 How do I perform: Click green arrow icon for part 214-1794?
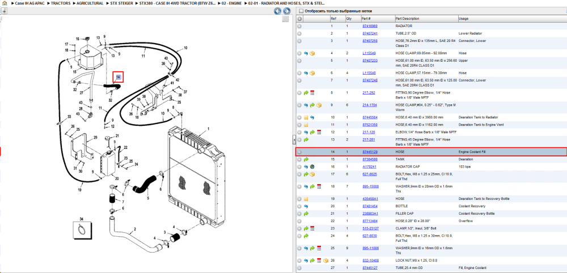pyautogui.click(x=312, y=105)
